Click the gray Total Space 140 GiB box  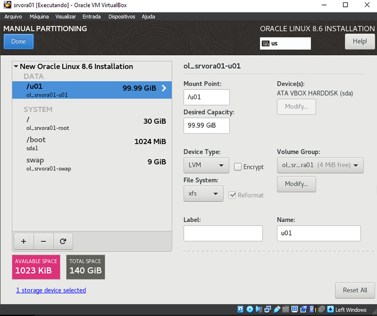click(85, 267)
